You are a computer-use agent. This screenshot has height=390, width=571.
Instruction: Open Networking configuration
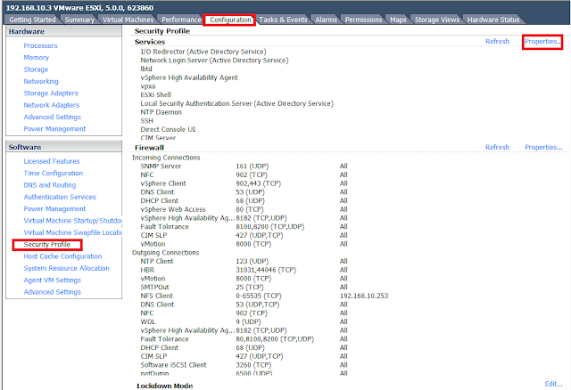point(41,81)
